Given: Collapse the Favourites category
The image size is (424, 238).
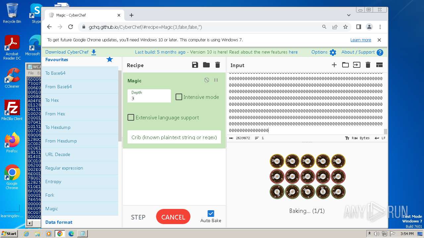Looking at the screenshot, I should (57, 59).
